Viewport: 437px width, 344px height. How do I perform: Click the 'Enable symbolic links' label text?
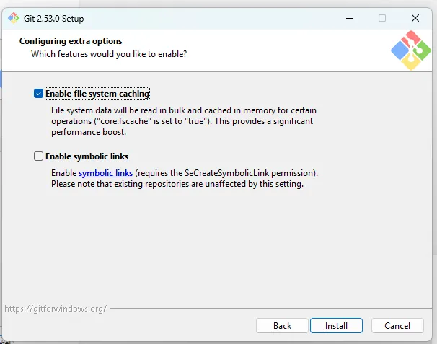tap(87, 156)
